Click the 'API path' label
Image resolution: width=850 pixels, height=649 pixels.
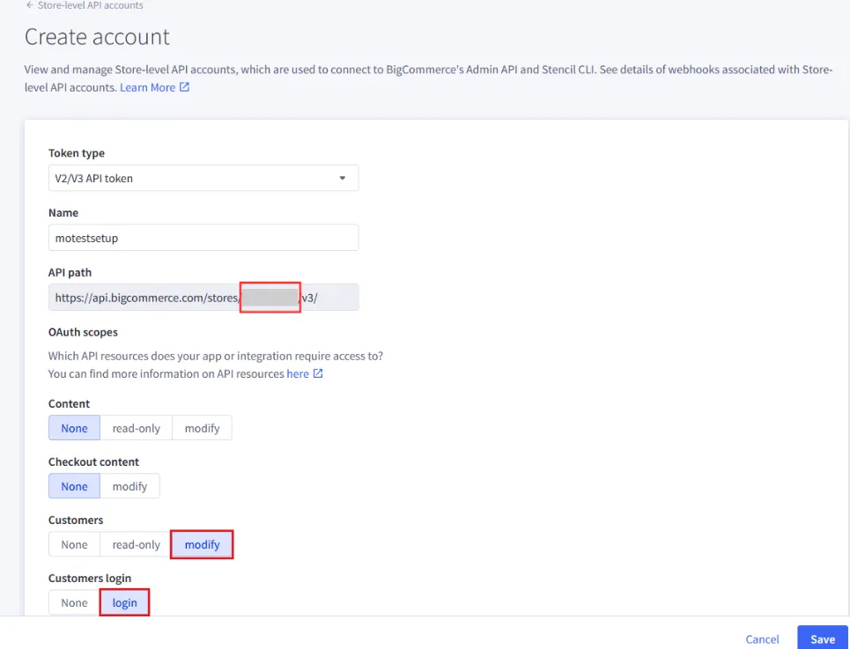click(x=70, y=272)
